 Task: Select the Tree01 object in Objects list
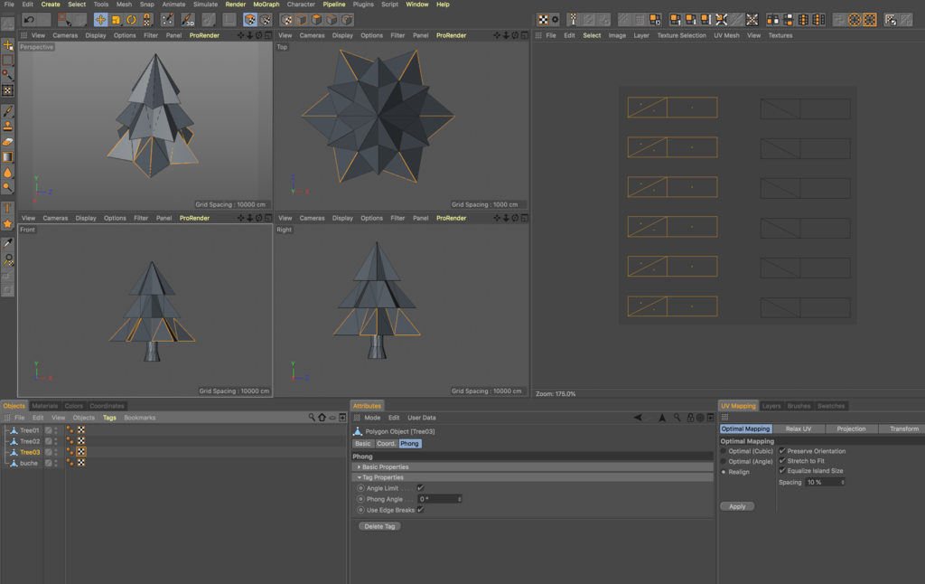29,430
